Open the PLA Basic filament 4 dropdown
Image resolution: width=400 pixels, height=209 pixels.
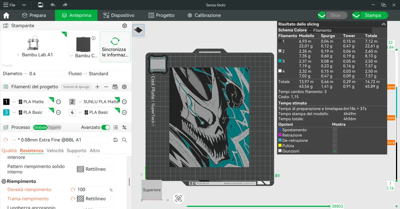[99, 112]
